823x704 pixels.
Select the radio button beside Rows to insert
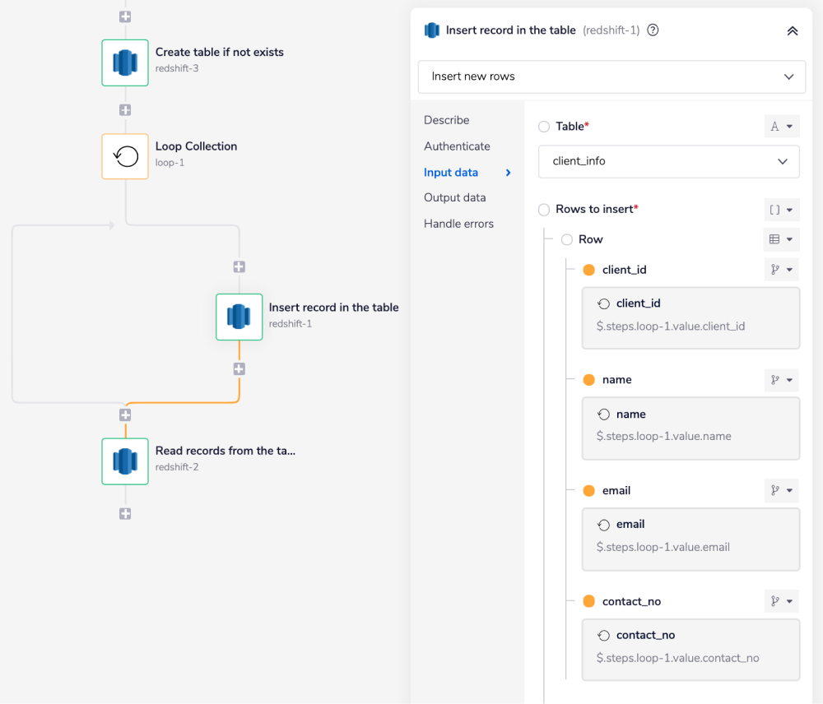[x=544, y=209]
